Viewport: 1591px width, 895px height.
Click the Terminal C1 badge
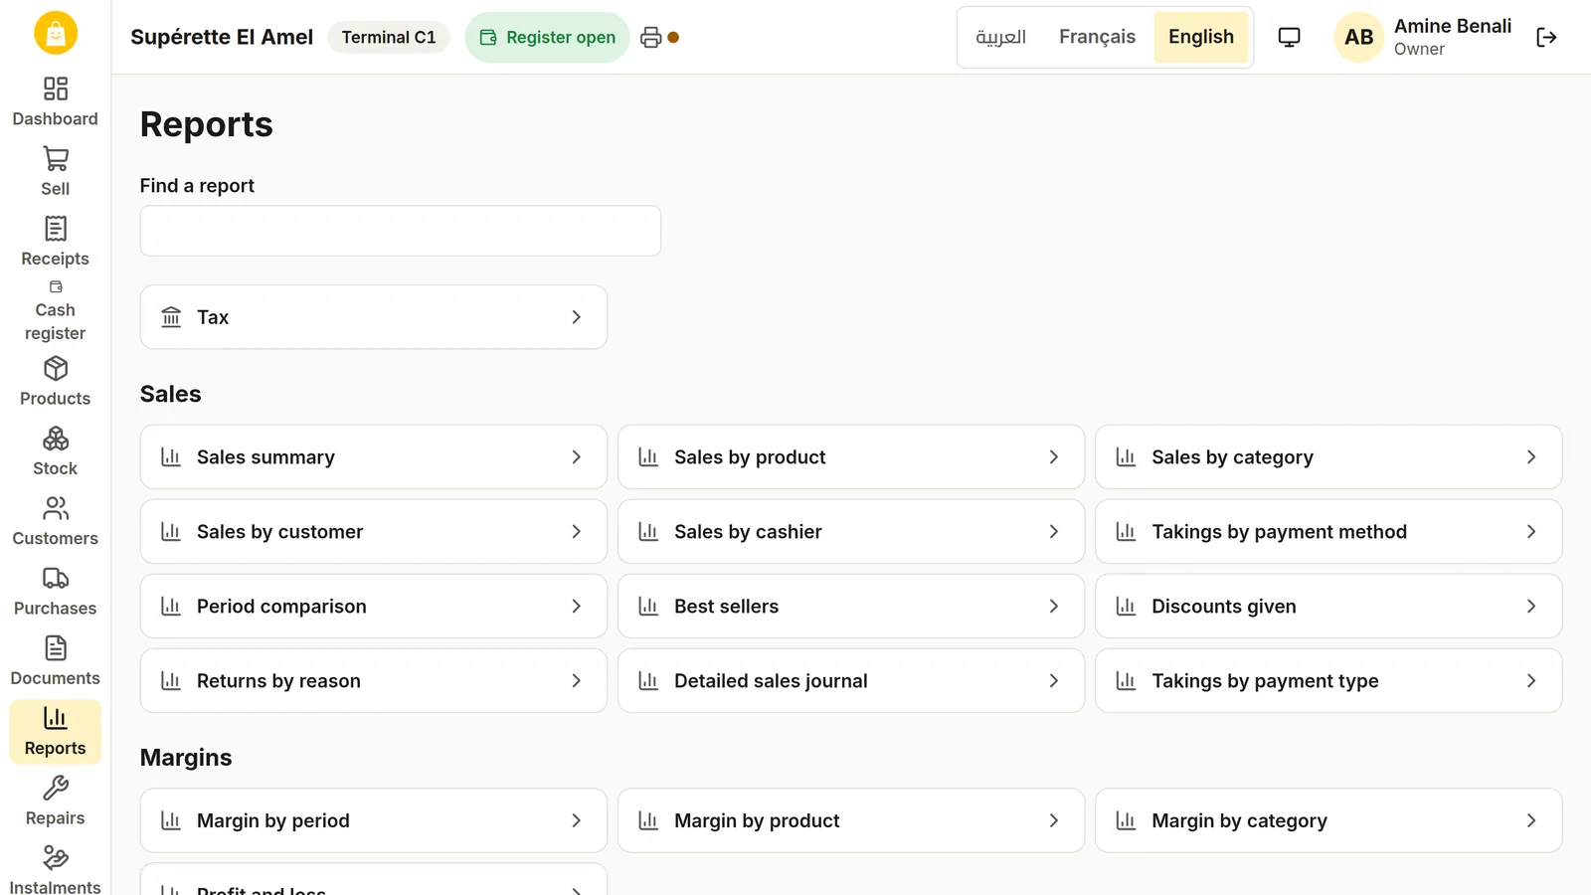[389, 38]
